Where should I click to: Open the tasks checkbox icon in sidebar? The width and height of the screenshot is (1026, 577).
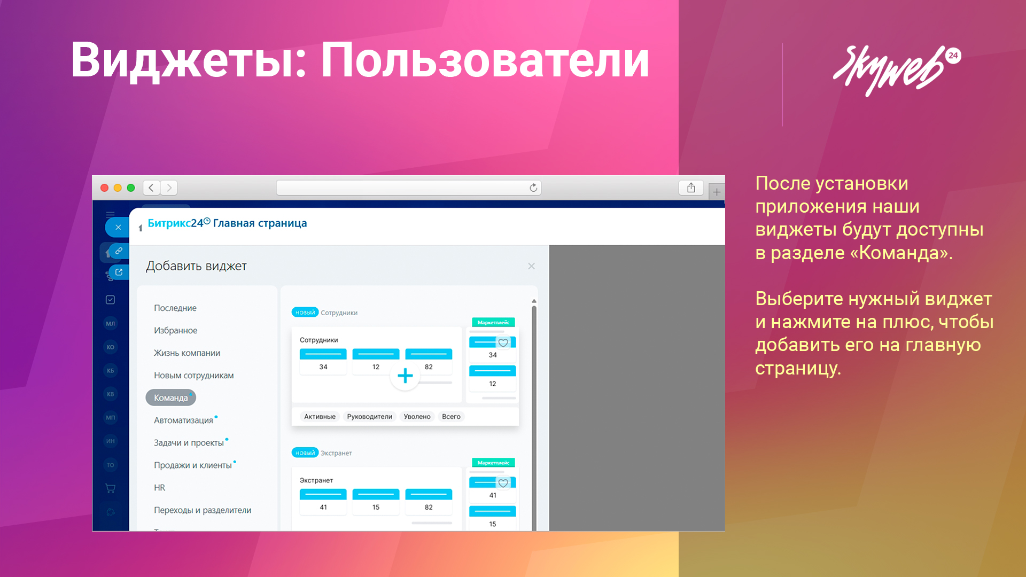click(110, 300)
